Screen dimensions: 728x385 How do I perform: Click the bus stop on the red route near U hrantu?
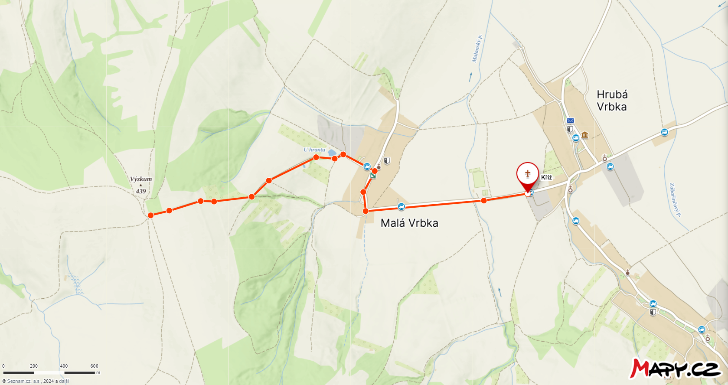pos(367,166)
